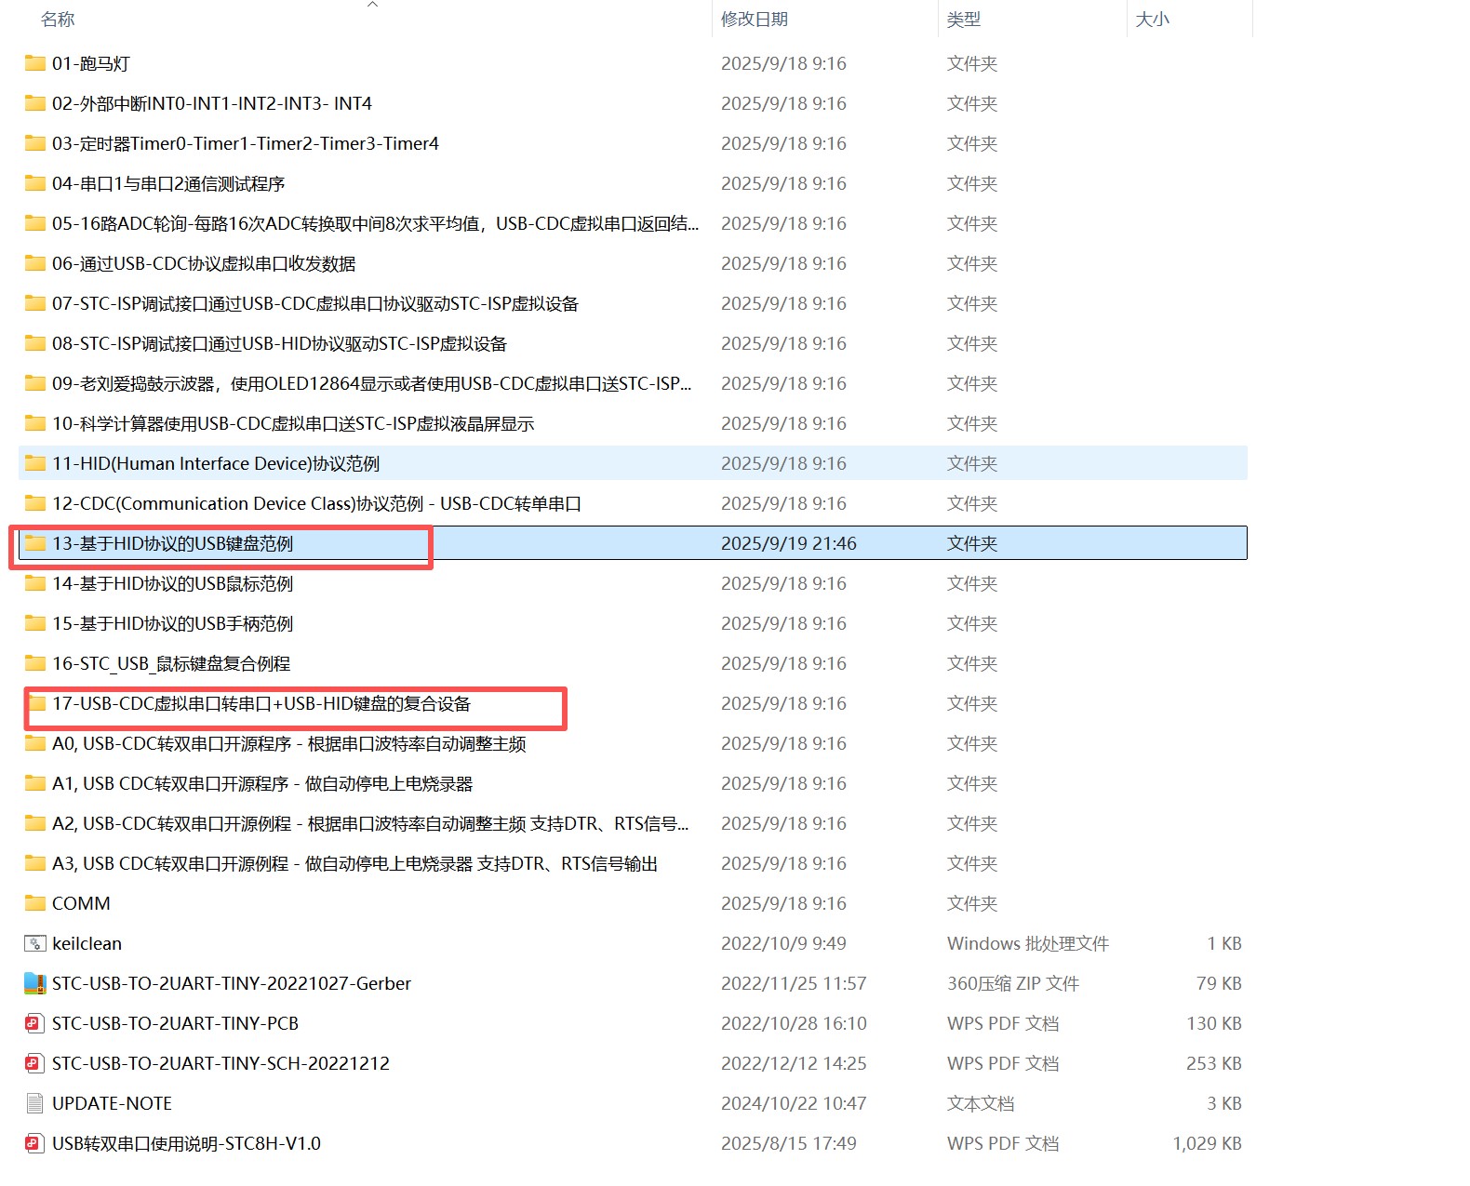Sort files by the 修改日期 column header
The image size is (1470, 1186).
(755, 20)
